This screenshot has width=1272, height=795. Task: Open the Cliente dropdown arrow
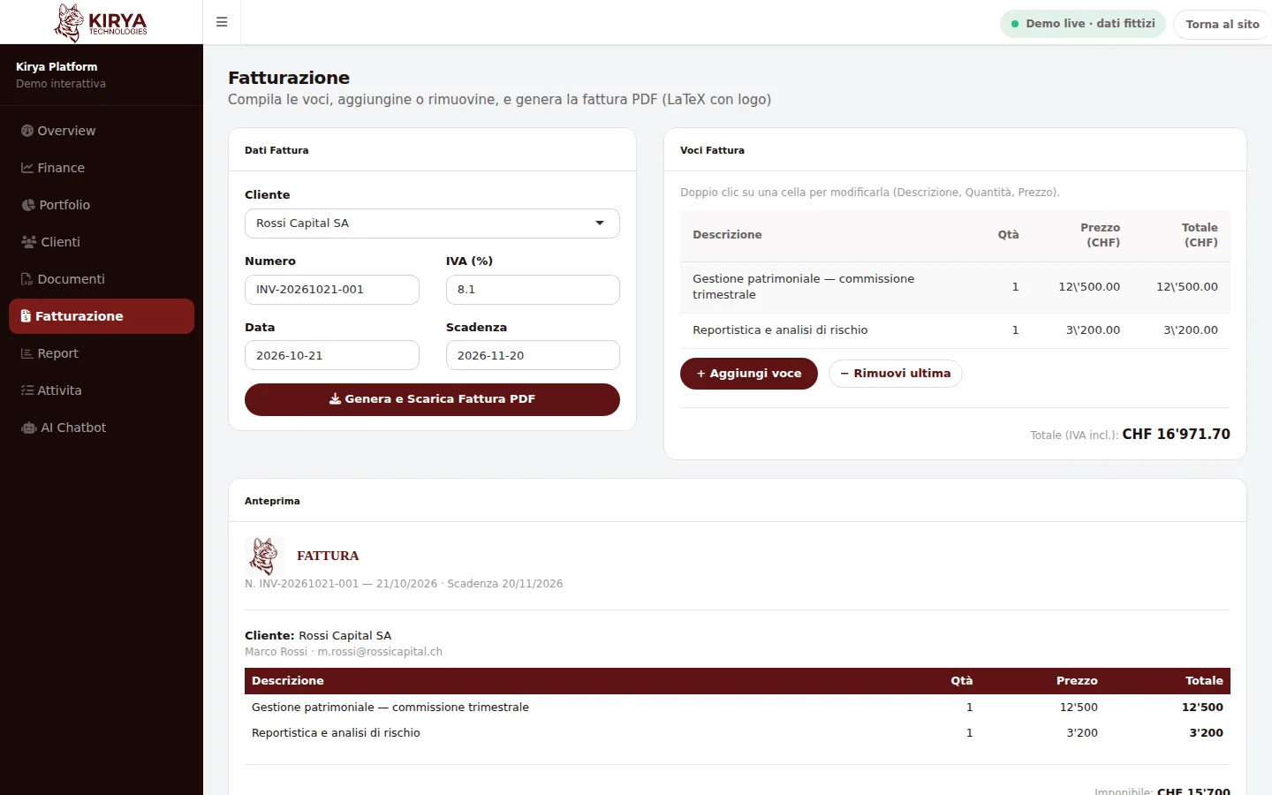(x=600, y=223)
